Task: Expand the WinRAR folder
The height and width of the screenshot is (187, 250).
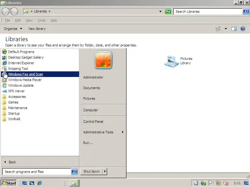Action: (x=40, y=119)
